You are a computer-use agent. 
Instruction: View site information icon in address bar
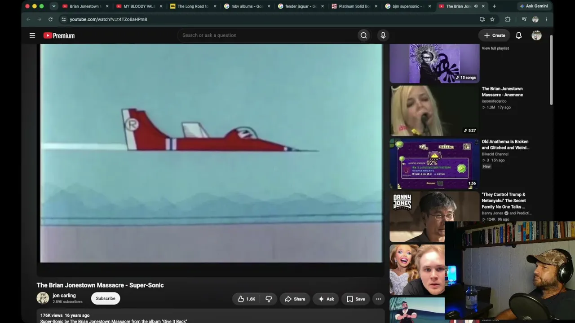point(64,19)
